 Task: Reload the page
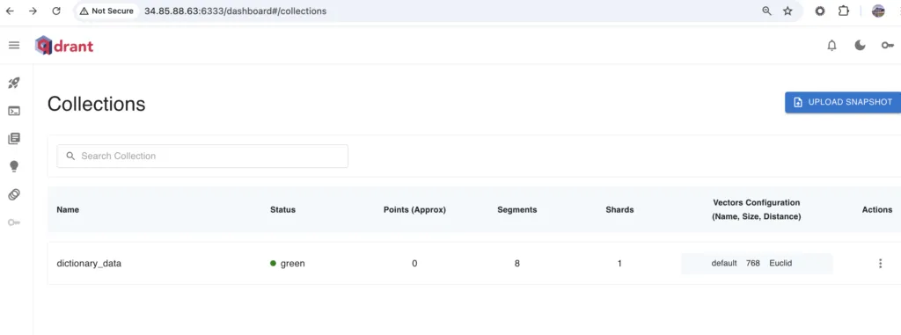coord(56,11)
